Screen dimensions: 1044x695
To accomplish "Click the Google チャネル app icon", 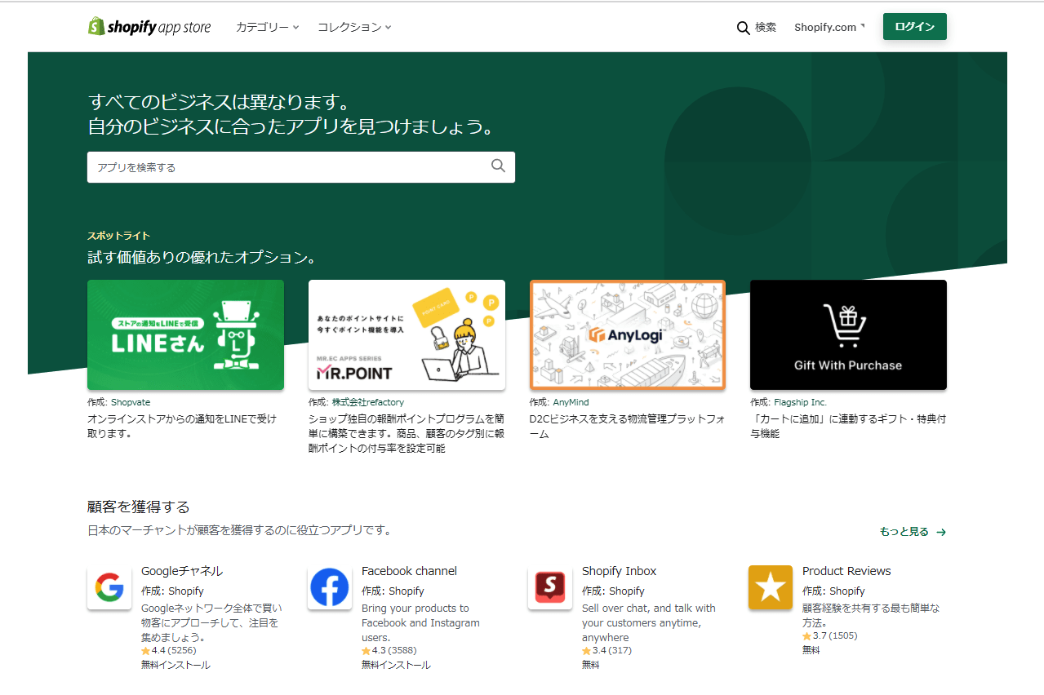I will tap(109, 587).
